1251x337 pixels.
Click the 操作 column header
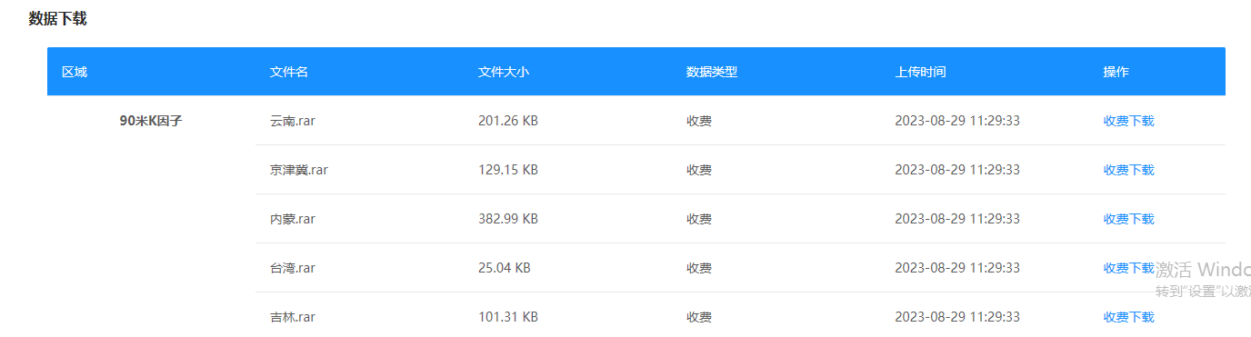1116,72
